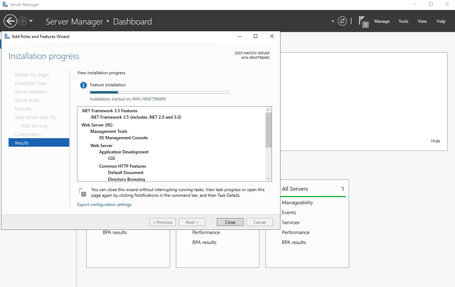Image resolution: width=455 pixels, height=287 pixels.
Task: Maximize the Add Roles and Features Wizard
Action: pyautogui.click(x=255, y=37)
